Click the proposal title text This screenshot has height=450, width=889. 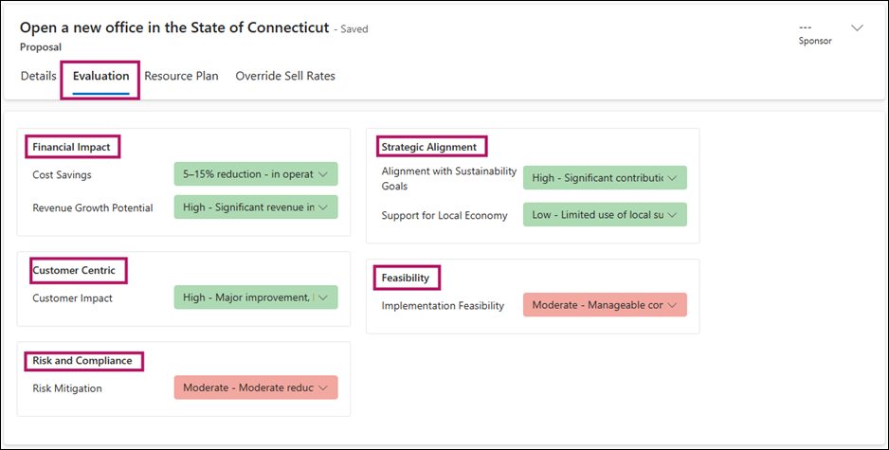174,27
